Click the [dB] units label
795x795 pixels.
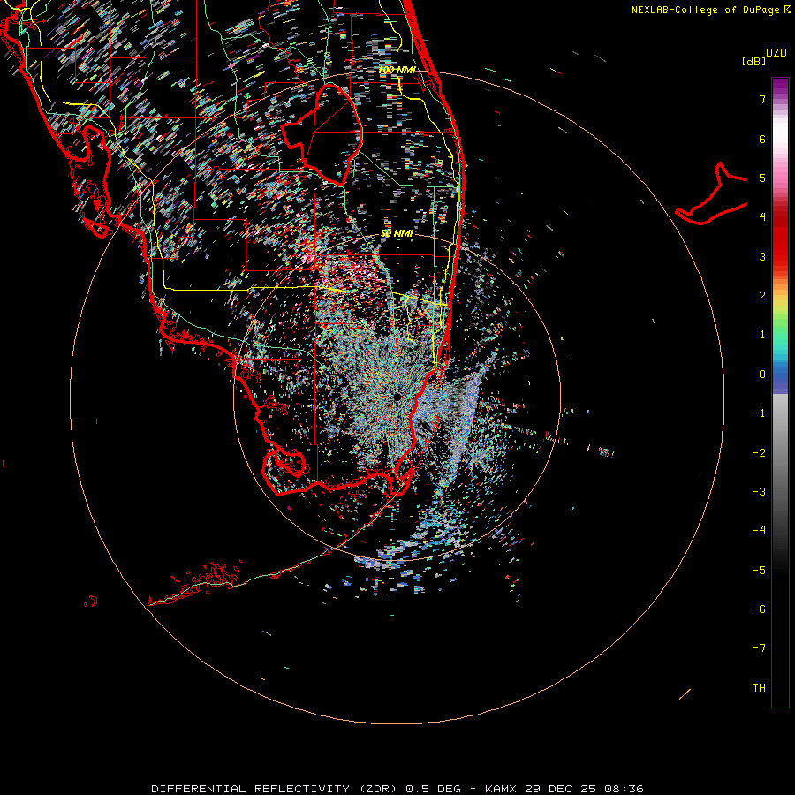(753, 61)
